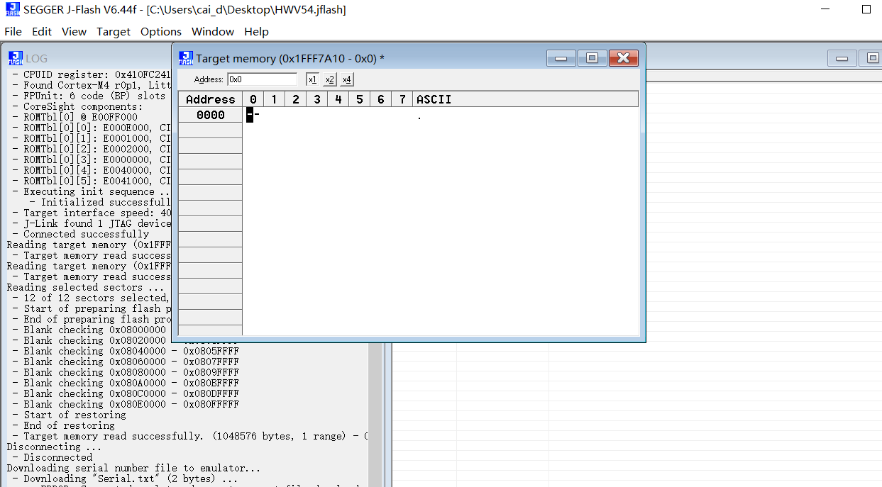Close the Target memory window
Image resolution: width=882 pixels, height=487 pixels.
tap(623, 58)
